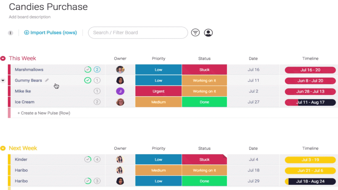338x190 pixels.
Task: Click the Jun 8 - Jul 20 timeline bar
Action: pos(310,80)
